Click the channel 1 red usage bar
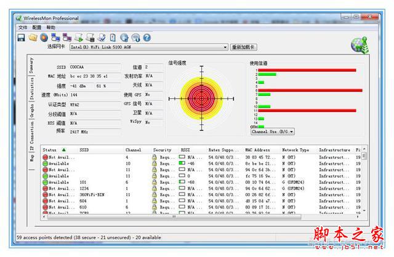The width and height of the screenshot is (394, 257). [x=307, y=70]
